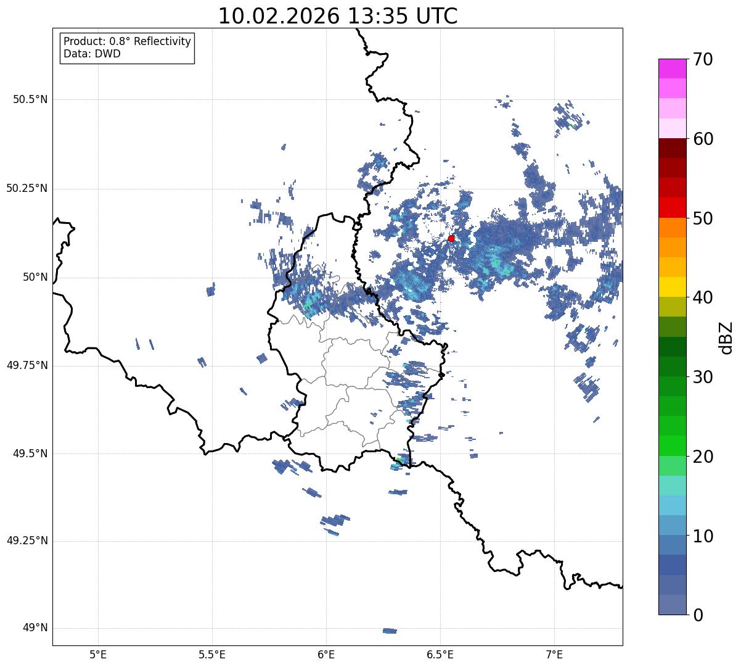Screen dimensions: 741x667
Task: Click the 49.5°N latitude label
Action: (x=30, y=454)
